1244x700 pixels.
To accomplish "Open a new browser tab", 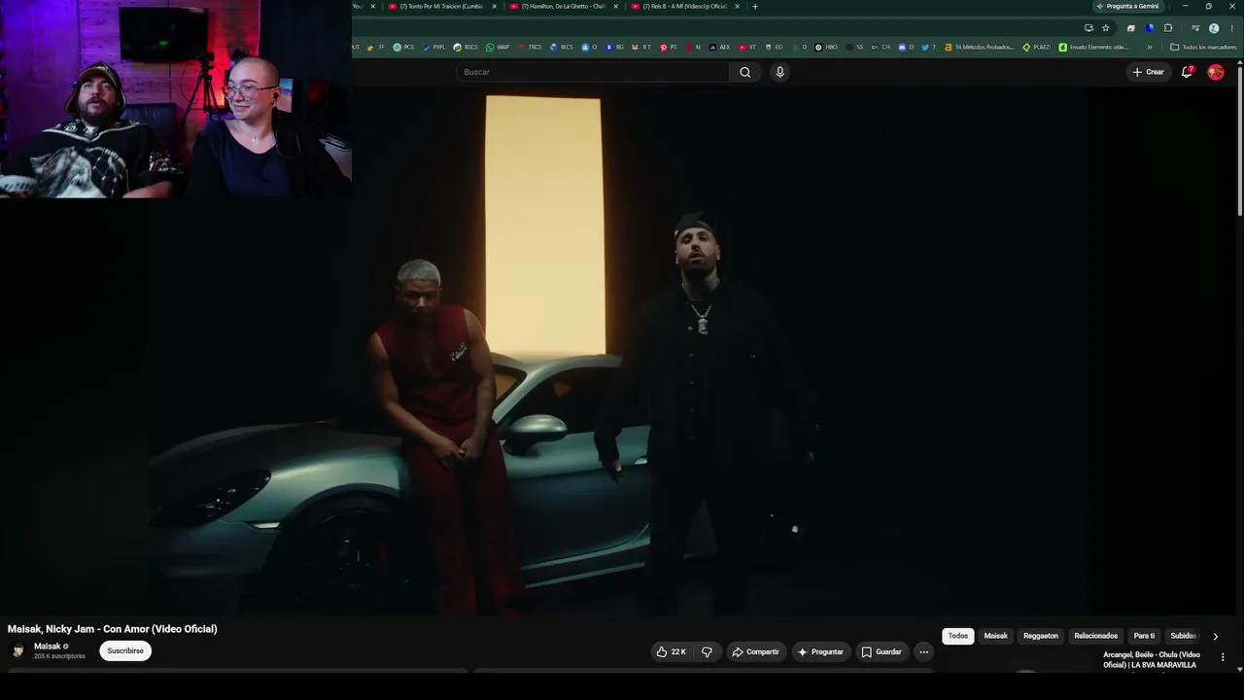I will pos(755,7).
